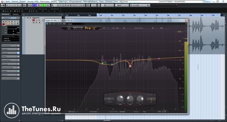Screen dimensions: 227x122
Task: Open Help in Pro-Q 2
Action: pos(161,28)
